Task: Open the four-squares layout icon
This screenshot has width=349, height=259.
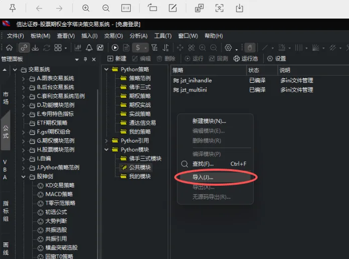Action: point(58,48)
